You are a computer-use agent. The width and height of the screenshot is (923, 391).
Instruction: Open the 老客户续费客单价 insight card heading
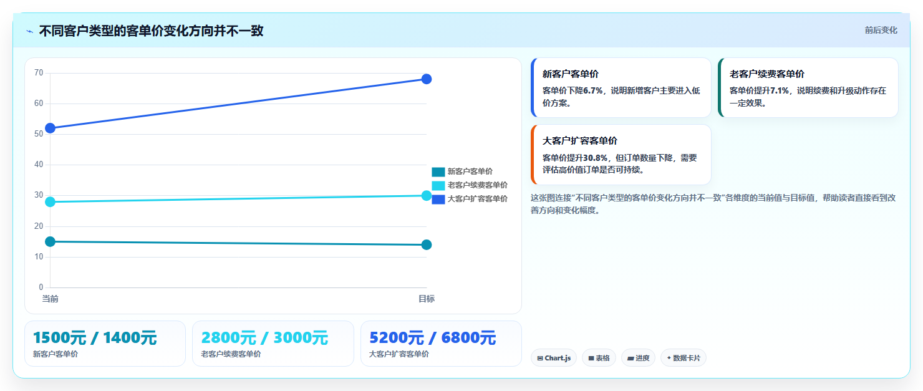pyautogui.click(x=767, y=74)
